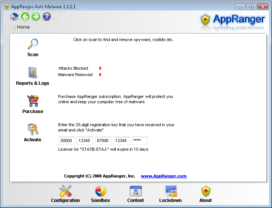Visit the www.AppRanger.com link

164,176
